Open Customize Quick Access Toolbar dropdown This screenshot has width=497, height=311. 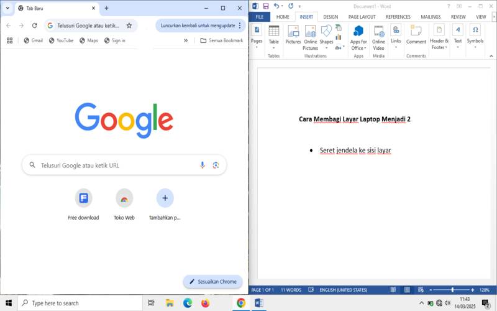tap(299, 6)
